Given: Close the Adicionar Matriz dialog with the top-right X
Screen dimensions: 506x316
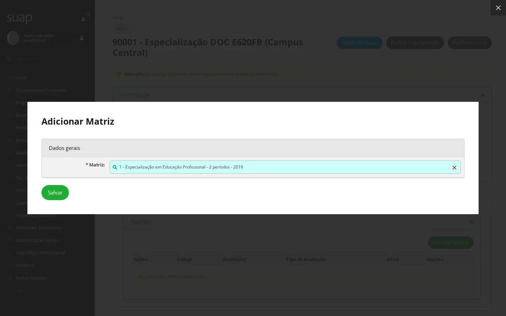Looking at the screenshot, I should 498,8.
